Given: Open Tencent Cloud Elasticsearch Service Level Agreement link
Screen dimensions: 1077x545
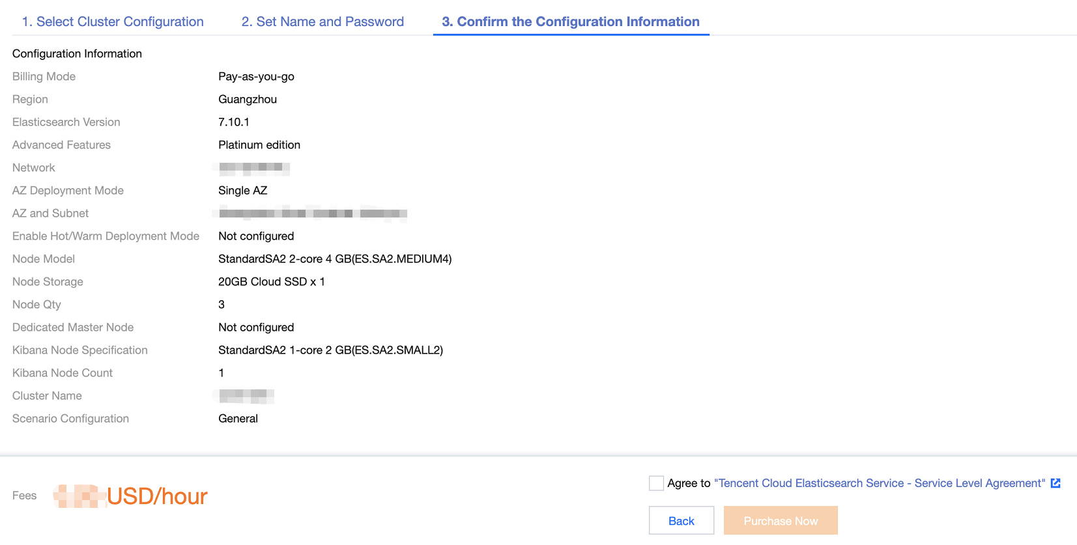Looking at the screenshot, I should point(880,483).
